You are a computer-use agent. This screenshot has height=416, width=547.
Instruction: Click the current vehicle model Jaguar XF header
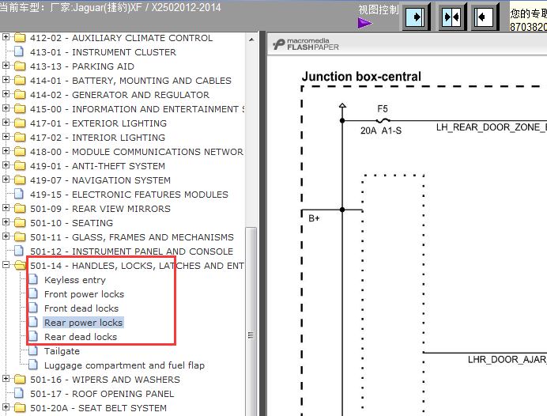[110, 7]
